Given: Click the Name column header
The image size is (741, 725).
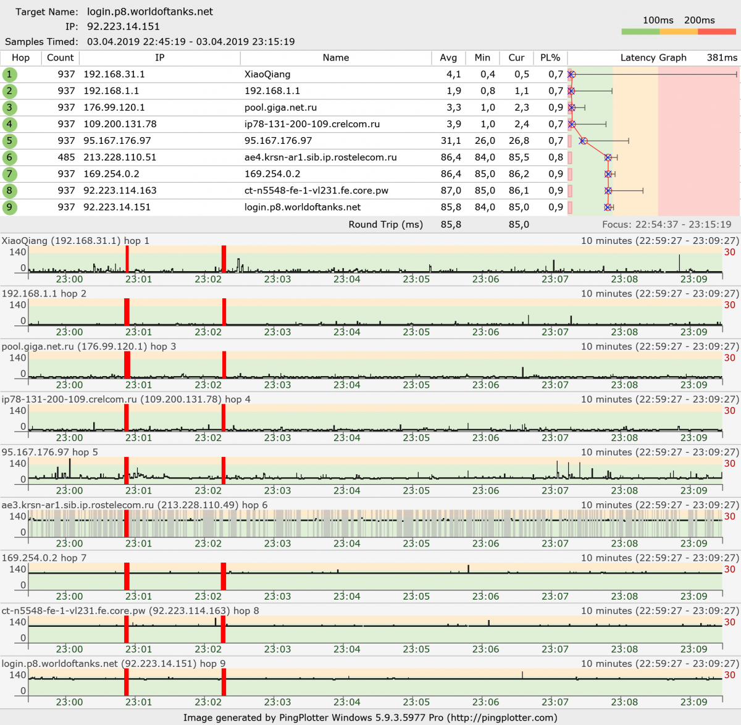Looking at the screenshot, I should pyautogui.click(x=336, y=57).
